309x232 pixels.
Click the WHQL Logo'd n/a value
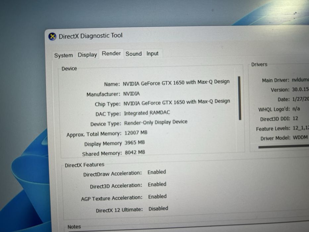(296, 109)
